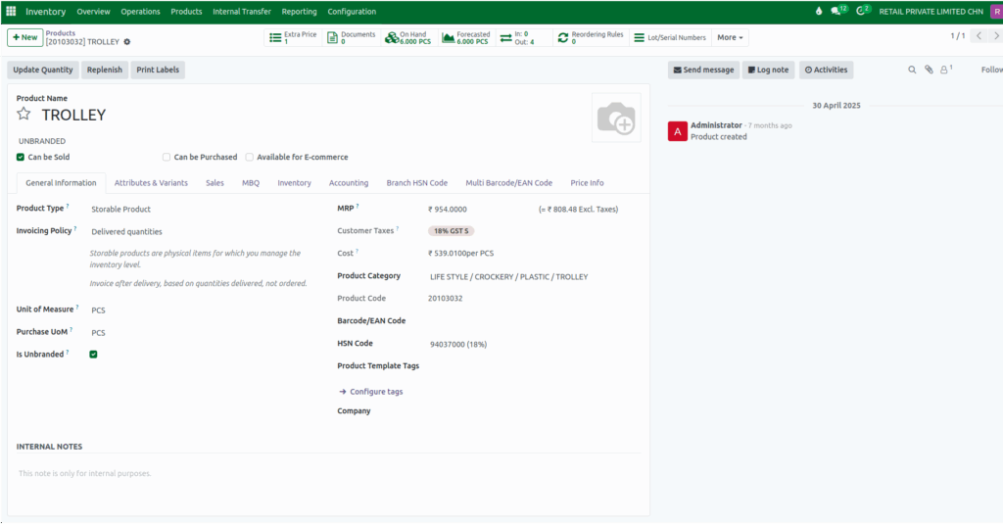Screen dimensions: 1003x524
Task: Open the Configuration menu
Action: [x=352, y=12]
